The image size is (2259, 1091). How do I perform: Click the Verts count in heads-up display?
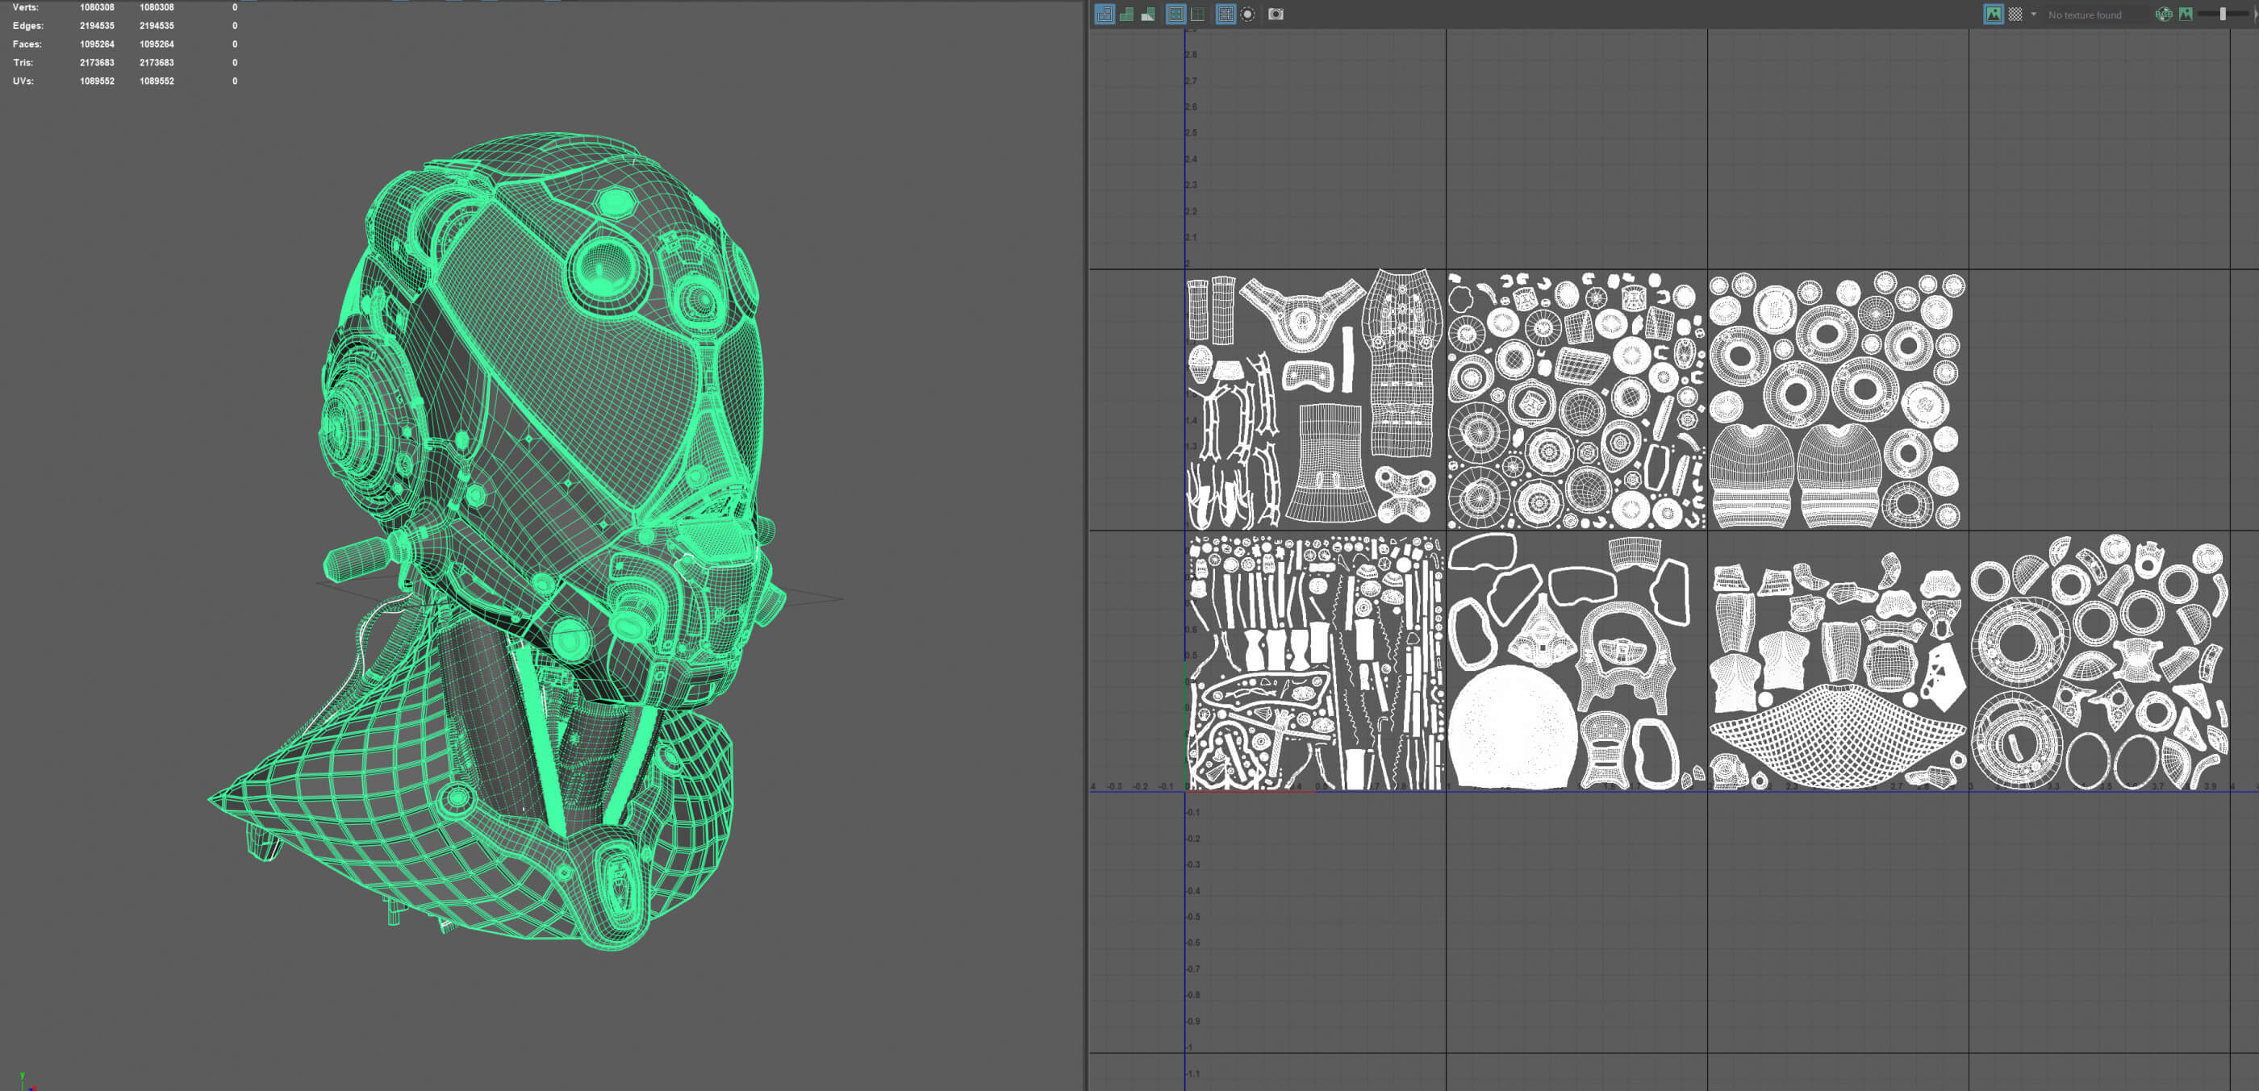click(x=97, y=7)
